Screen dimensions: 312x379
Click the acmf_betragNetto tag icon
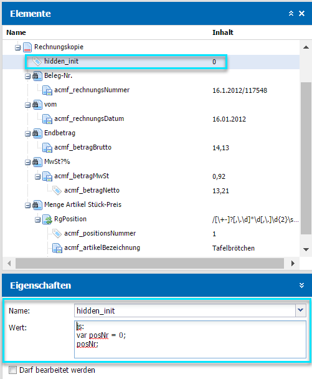point(57,191)
